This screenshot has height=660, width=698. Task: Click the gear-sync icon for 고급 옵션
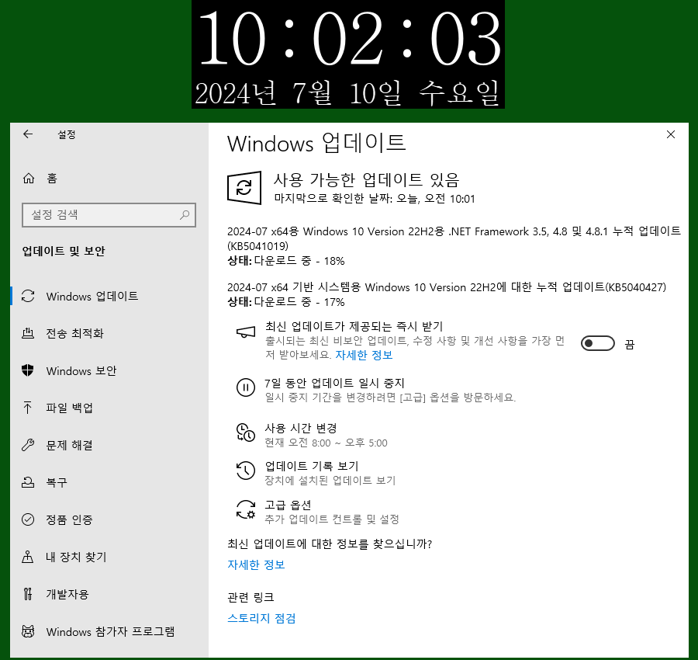point(246,509)
